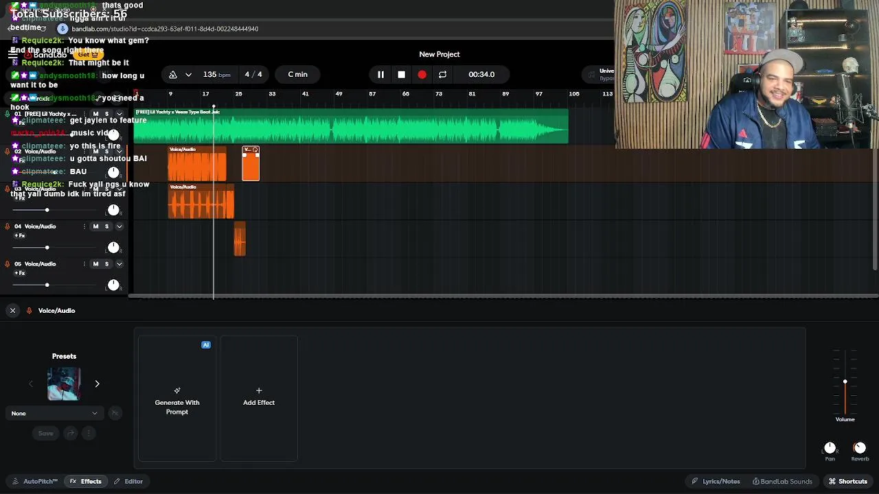The width and height of the screenshot is (879, 494).
Task: Click track 04 microphone icon
Action: (8, 226)
